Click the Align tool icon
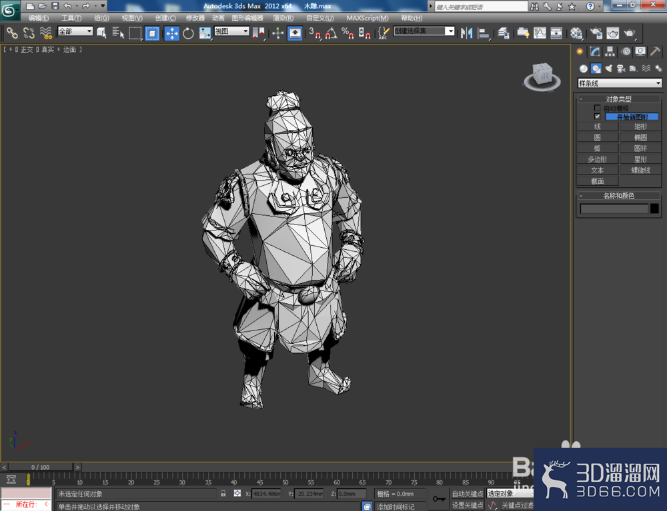 tap(483, 33)
